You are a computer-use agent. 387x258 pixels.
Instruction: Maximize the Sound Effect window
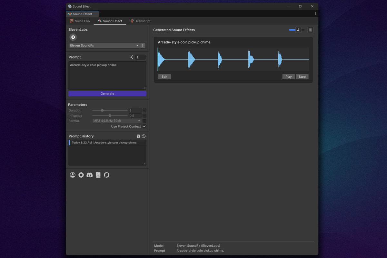pyautogui.click(x=300, y=6)
